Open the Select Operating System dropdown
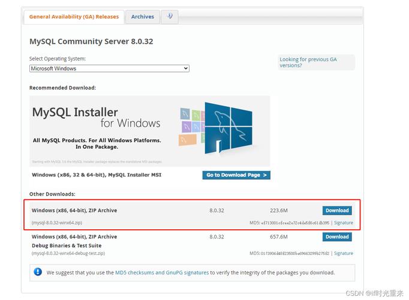This screenshot has width=409, height=300. pos(109,68)
